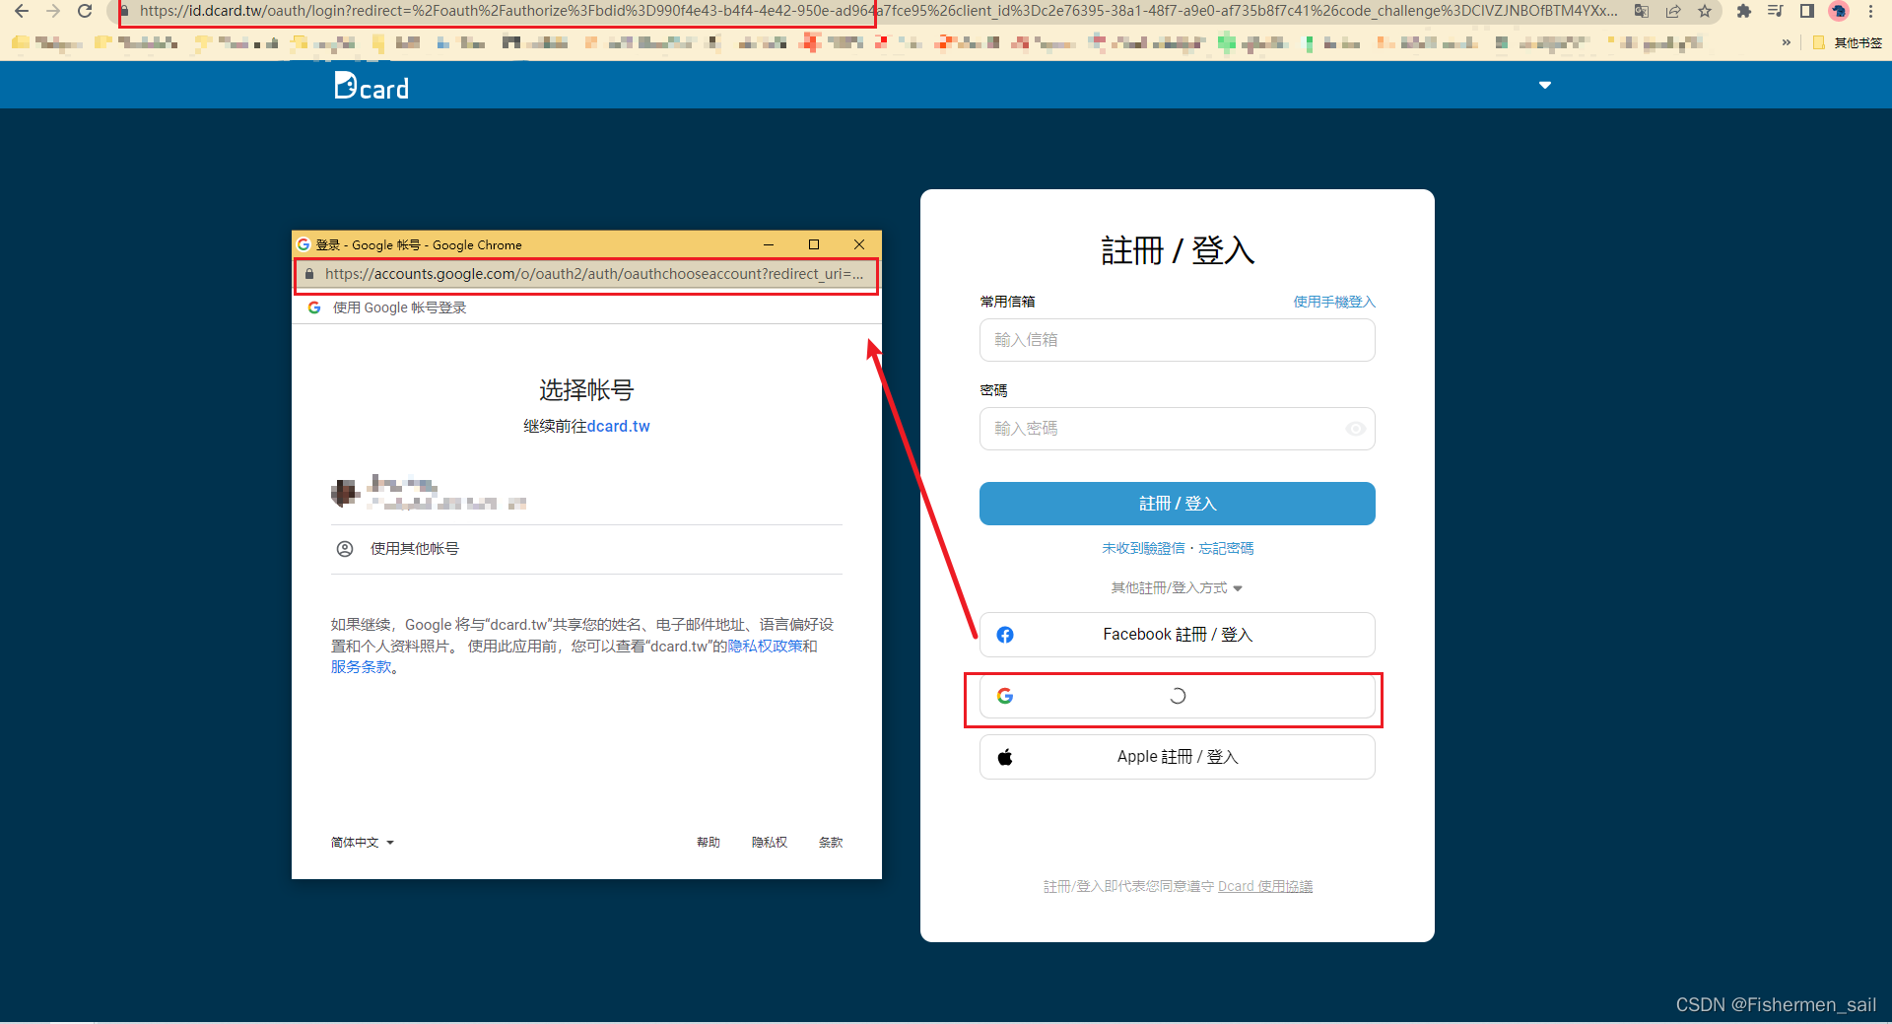Open the Chrome three-dot menu
Screen dimensions: 1892x1024
[1870, 11]
